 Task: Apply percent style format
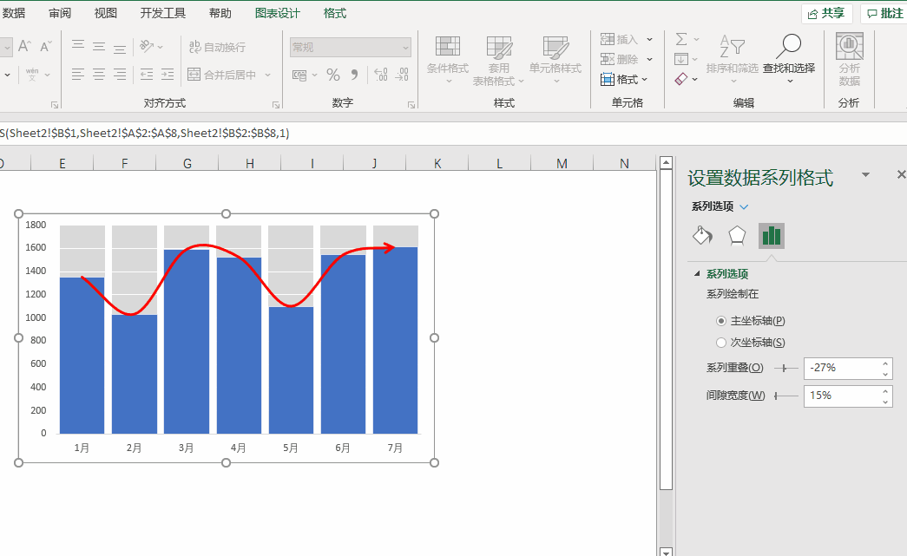coord(333,75)
